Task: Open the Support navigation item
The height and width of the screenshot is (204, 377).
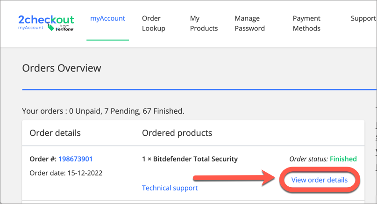Action: click(x=363, y=18)
